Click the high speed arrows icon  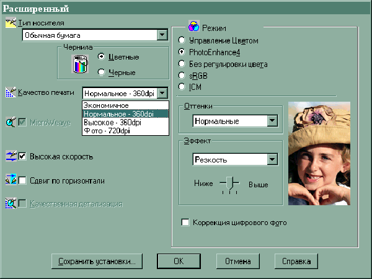(x=11, y=156)
